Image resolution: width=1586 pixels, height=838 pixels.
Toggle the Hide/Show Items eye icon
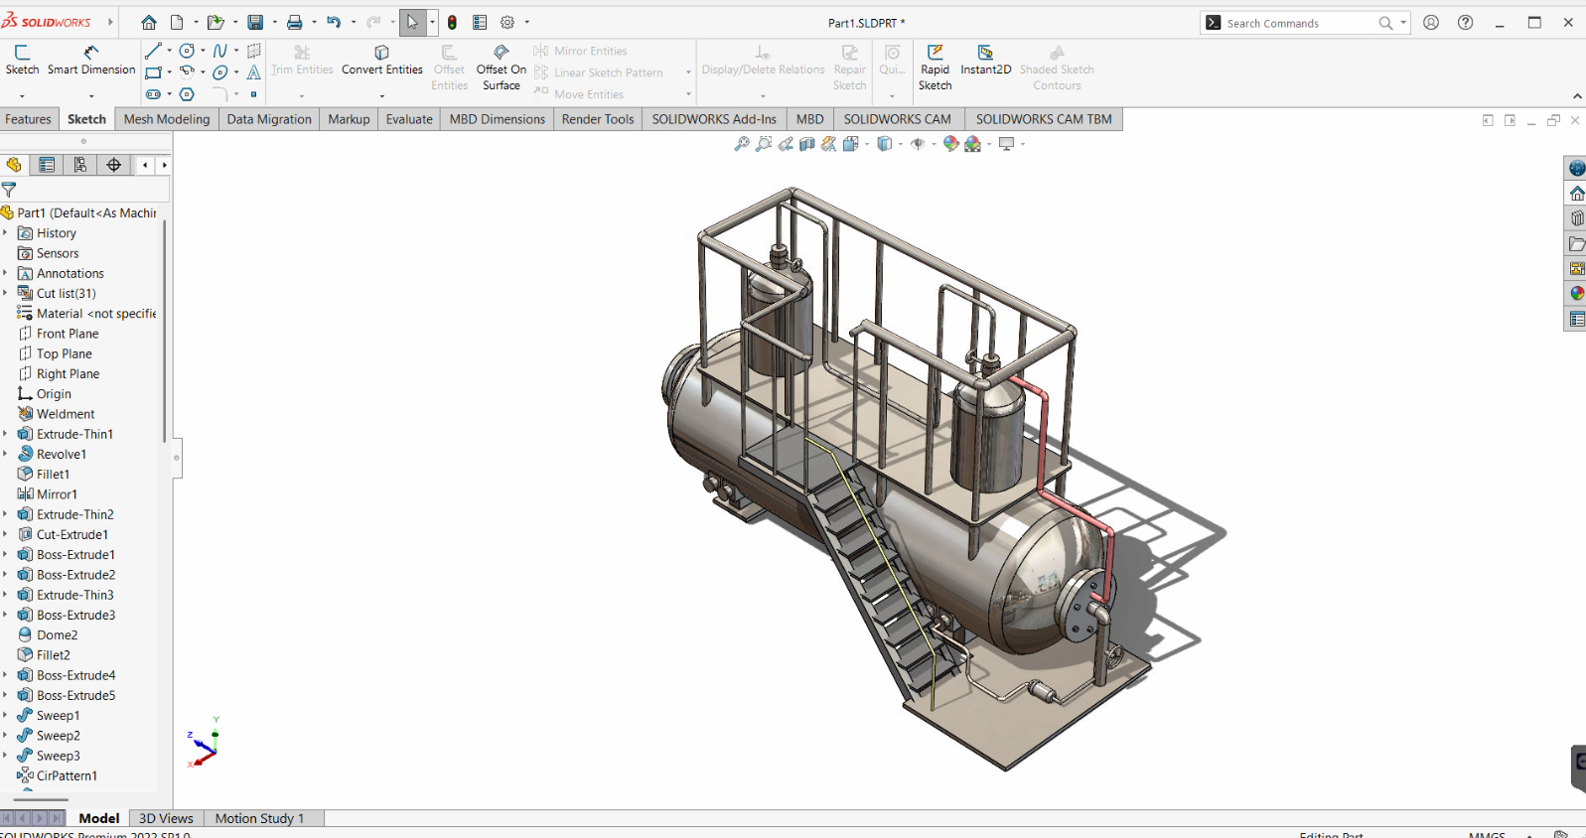(917, 144)
